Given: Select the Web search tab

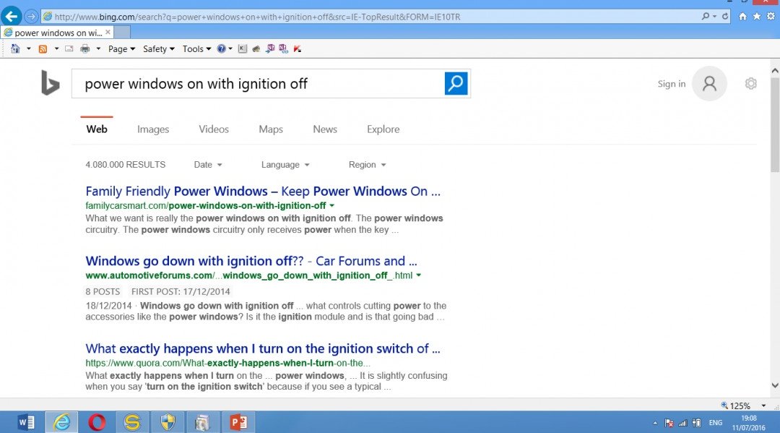Looking at the screenshot, I should (x=97, y=129).
